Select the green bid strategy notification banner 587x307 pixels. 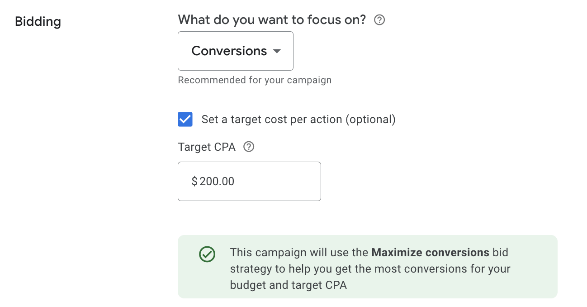tap(368, 267)
